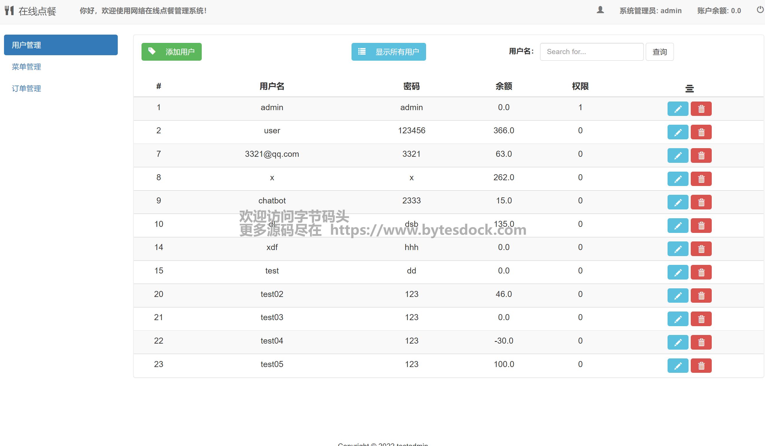Click the edit pencil icon for admin row
This screenshot has height=446, width=765.
[678, 109]
